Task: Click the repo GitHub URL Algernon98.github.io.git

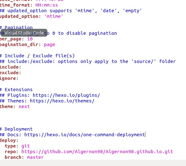Action: (x=97, y=152)
